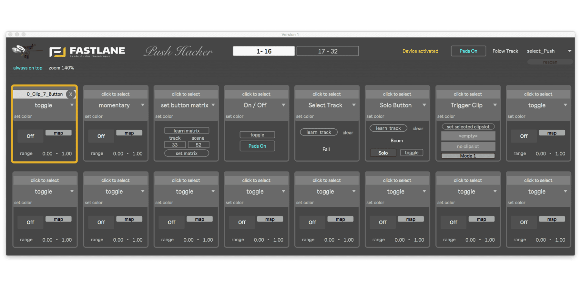
Task: Click "set selected clipslot" in the Trigger Clip panel
Action: pyautogui.click(x=468, y=126)
